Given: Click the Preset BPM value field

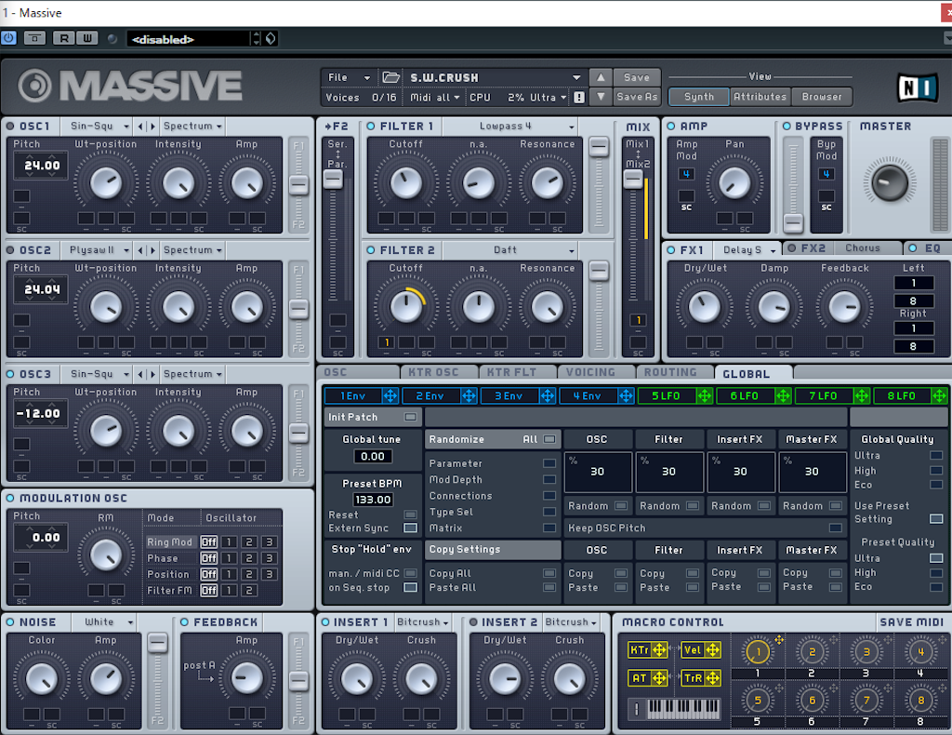Looking at the screenshot, I should coord(373,500).
